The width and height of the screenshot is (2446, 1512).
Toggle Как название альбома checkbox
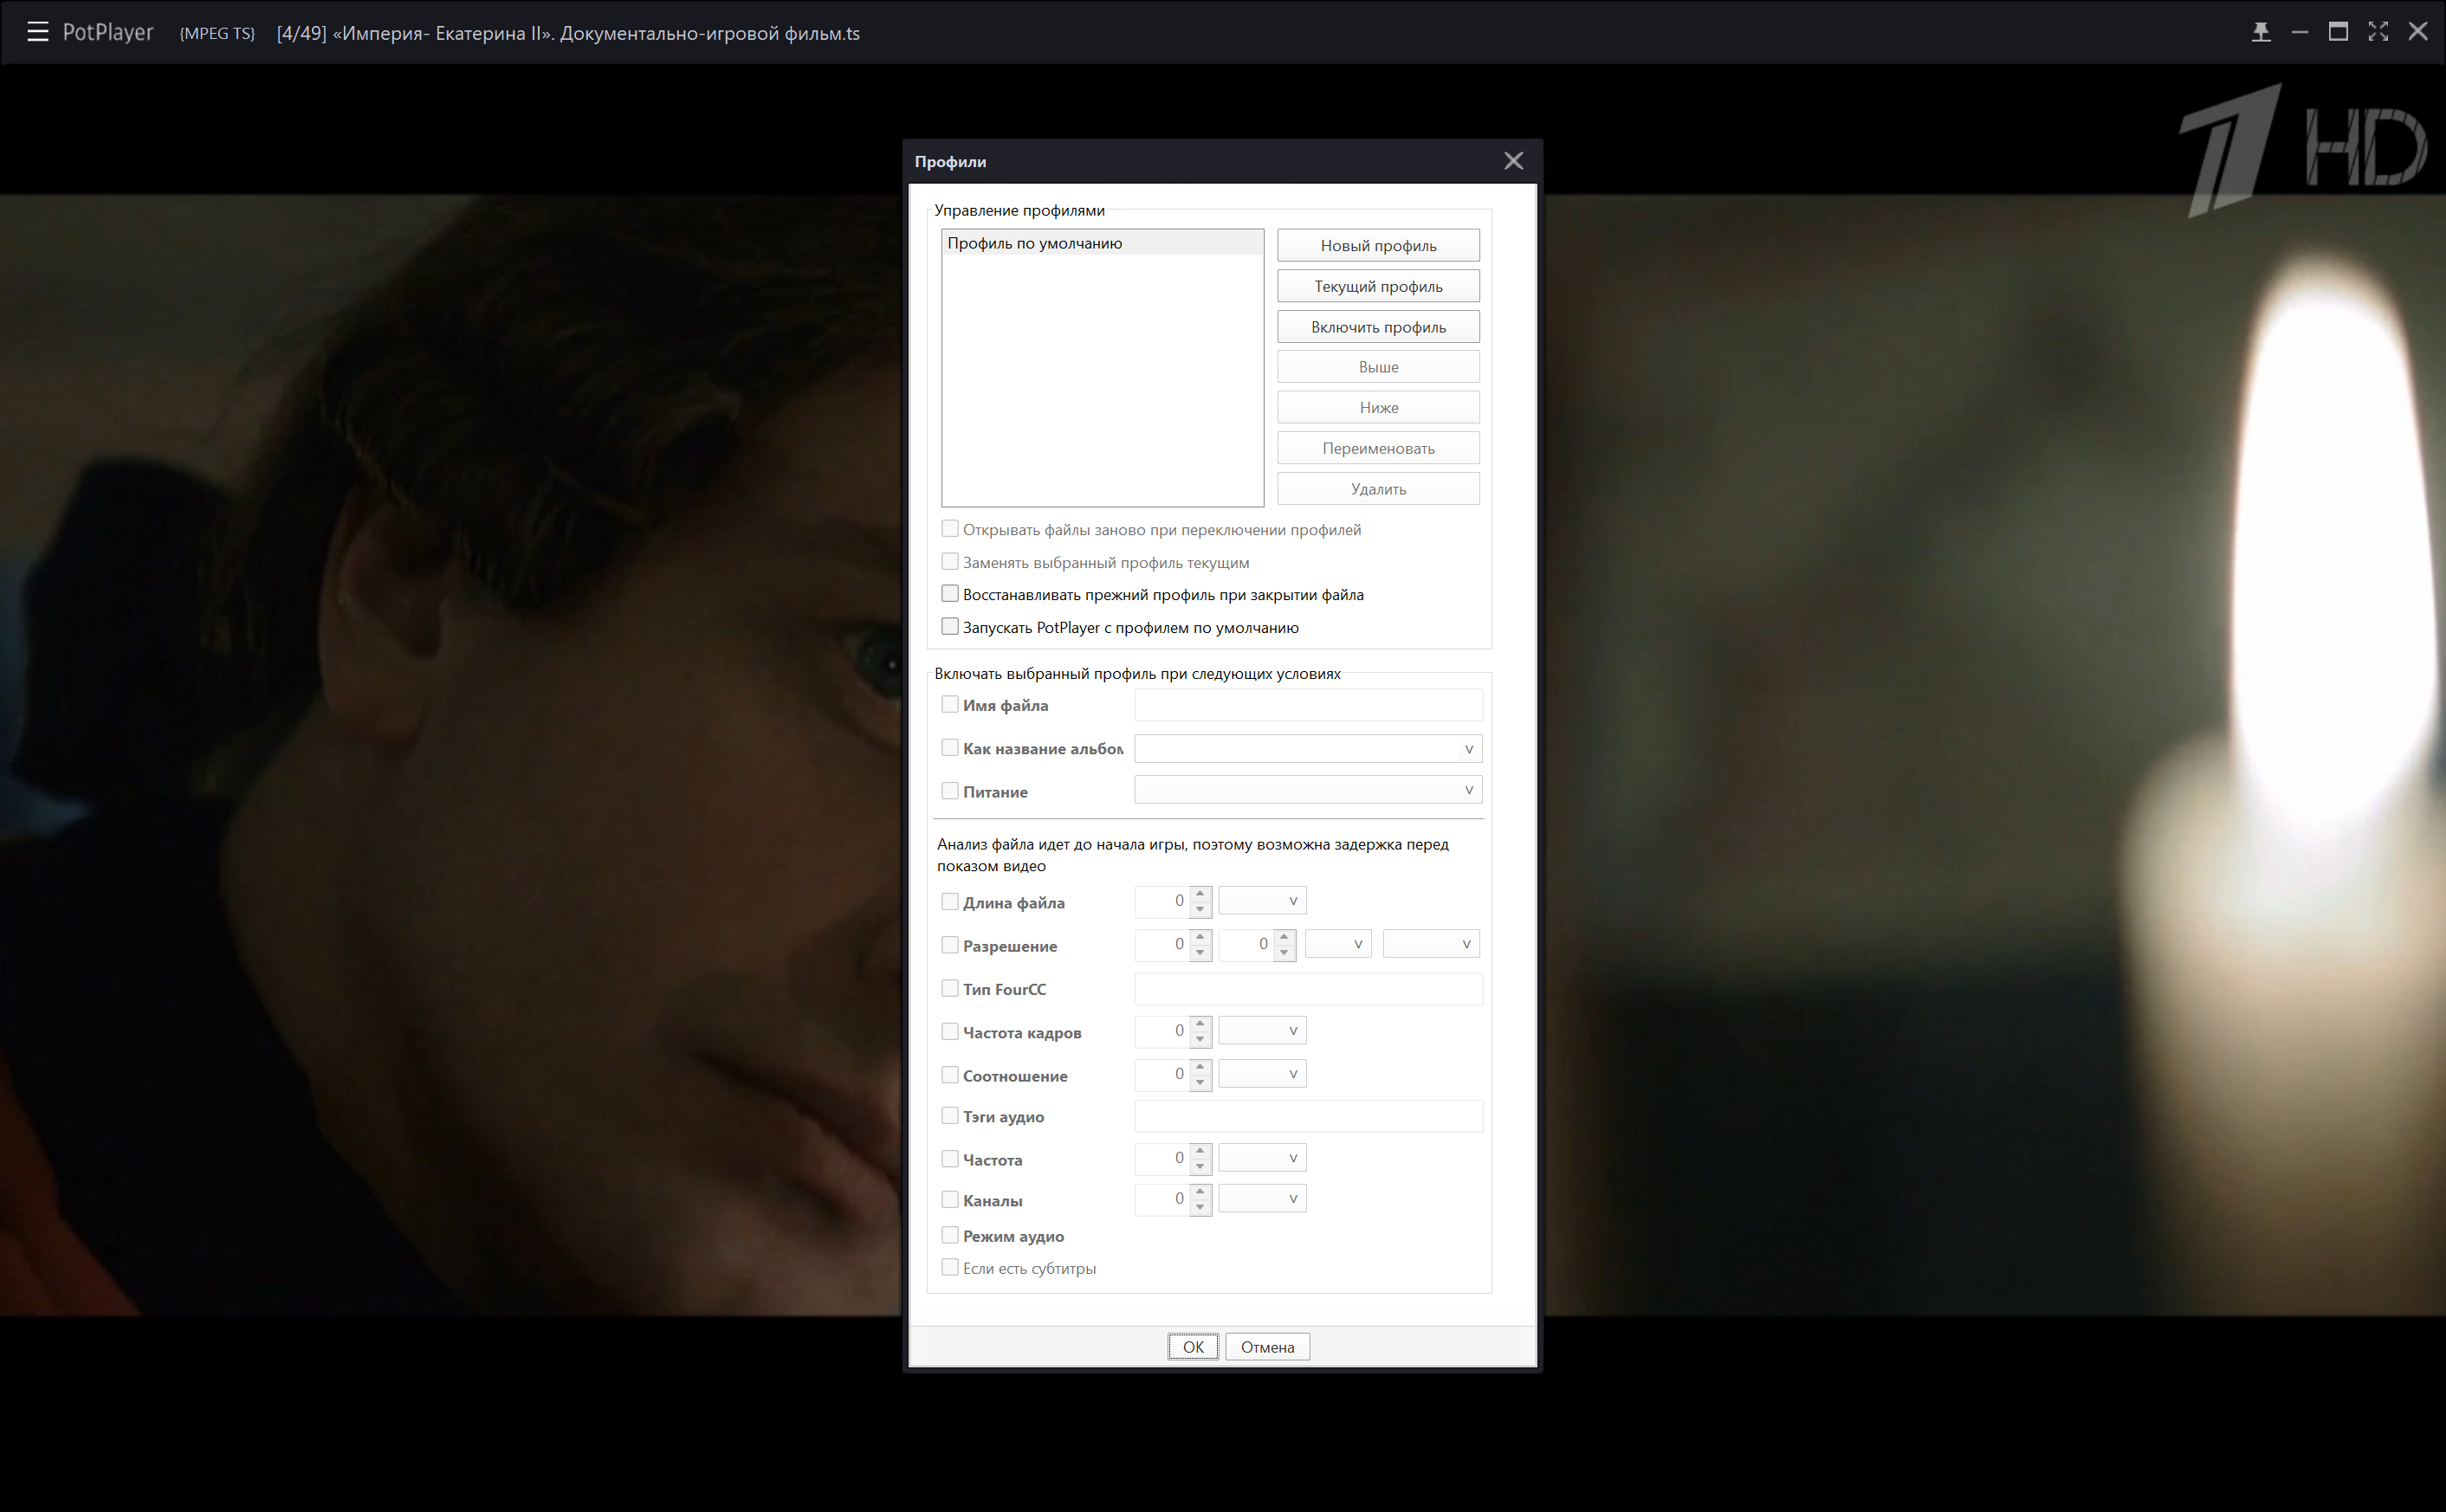950,748
